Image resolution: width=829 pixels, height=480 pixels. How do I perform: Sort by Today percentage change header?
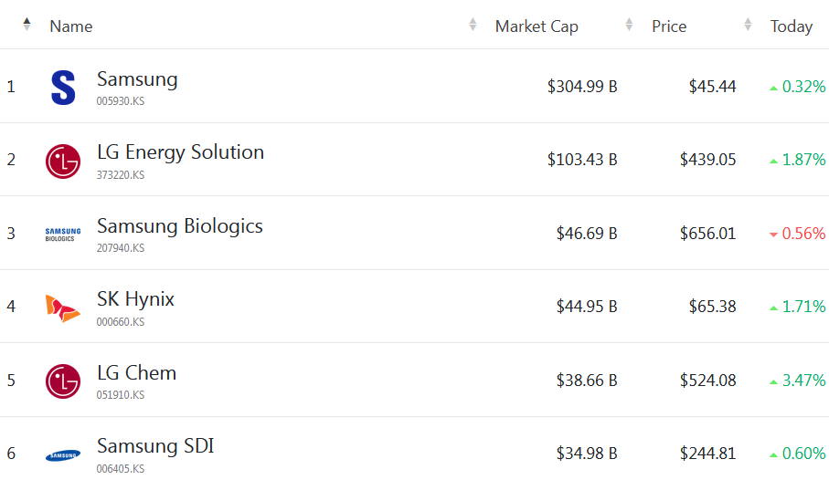[x=792, y=26]
